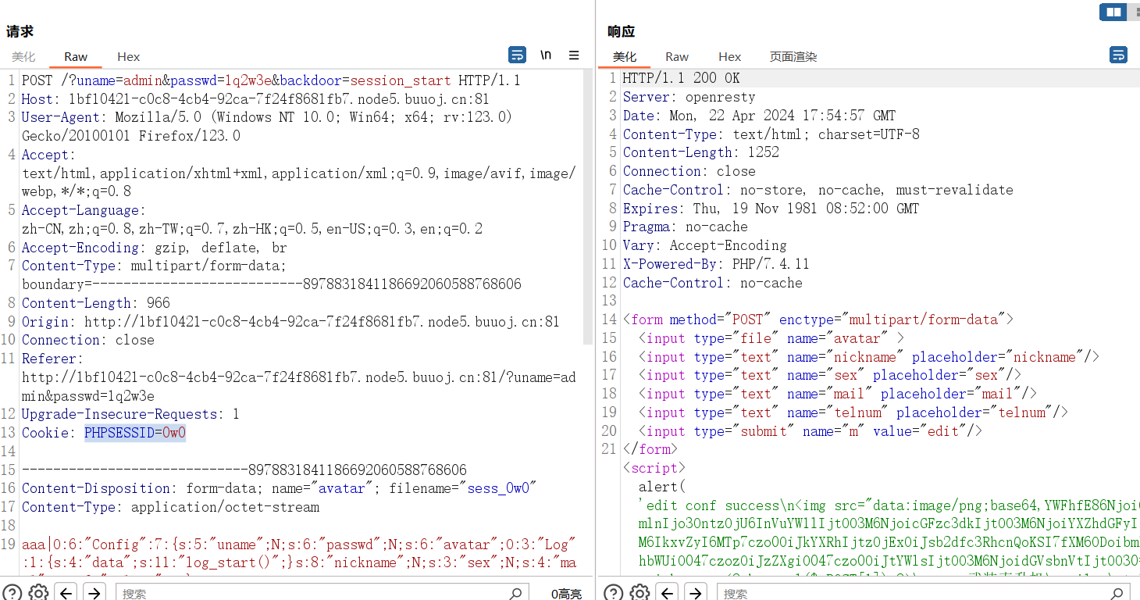Screen dimensions: 1140x600
Task: Click the 请求 panel title
Action: click(20, 31)
